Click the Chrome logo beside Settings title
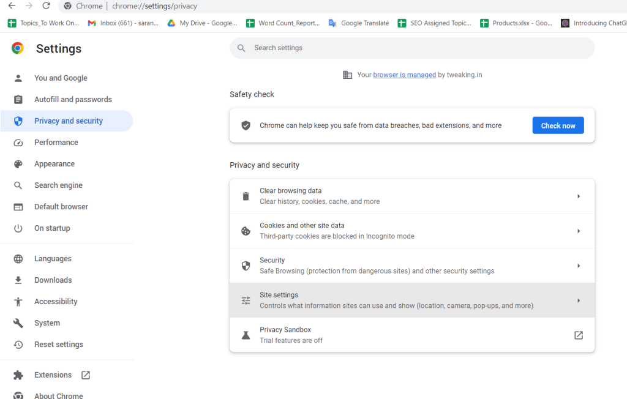This screenshot has width=627, height=399. pyautogui.click(x=18, y=48)
